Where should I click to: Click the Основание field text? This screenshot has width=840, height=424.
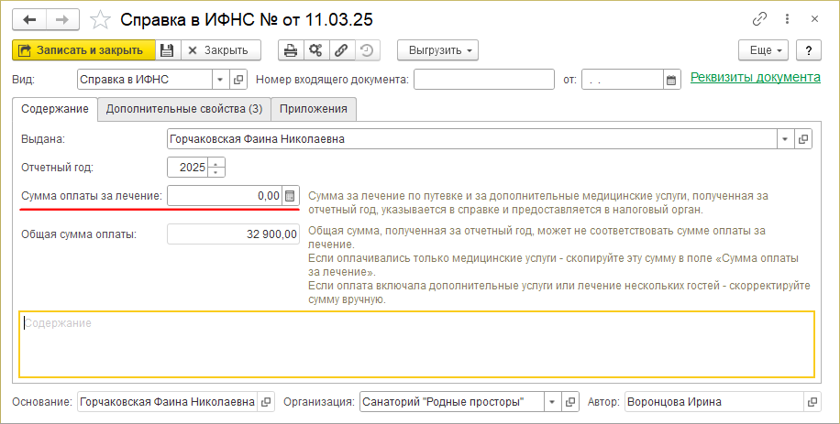click(x=168, y=402)
